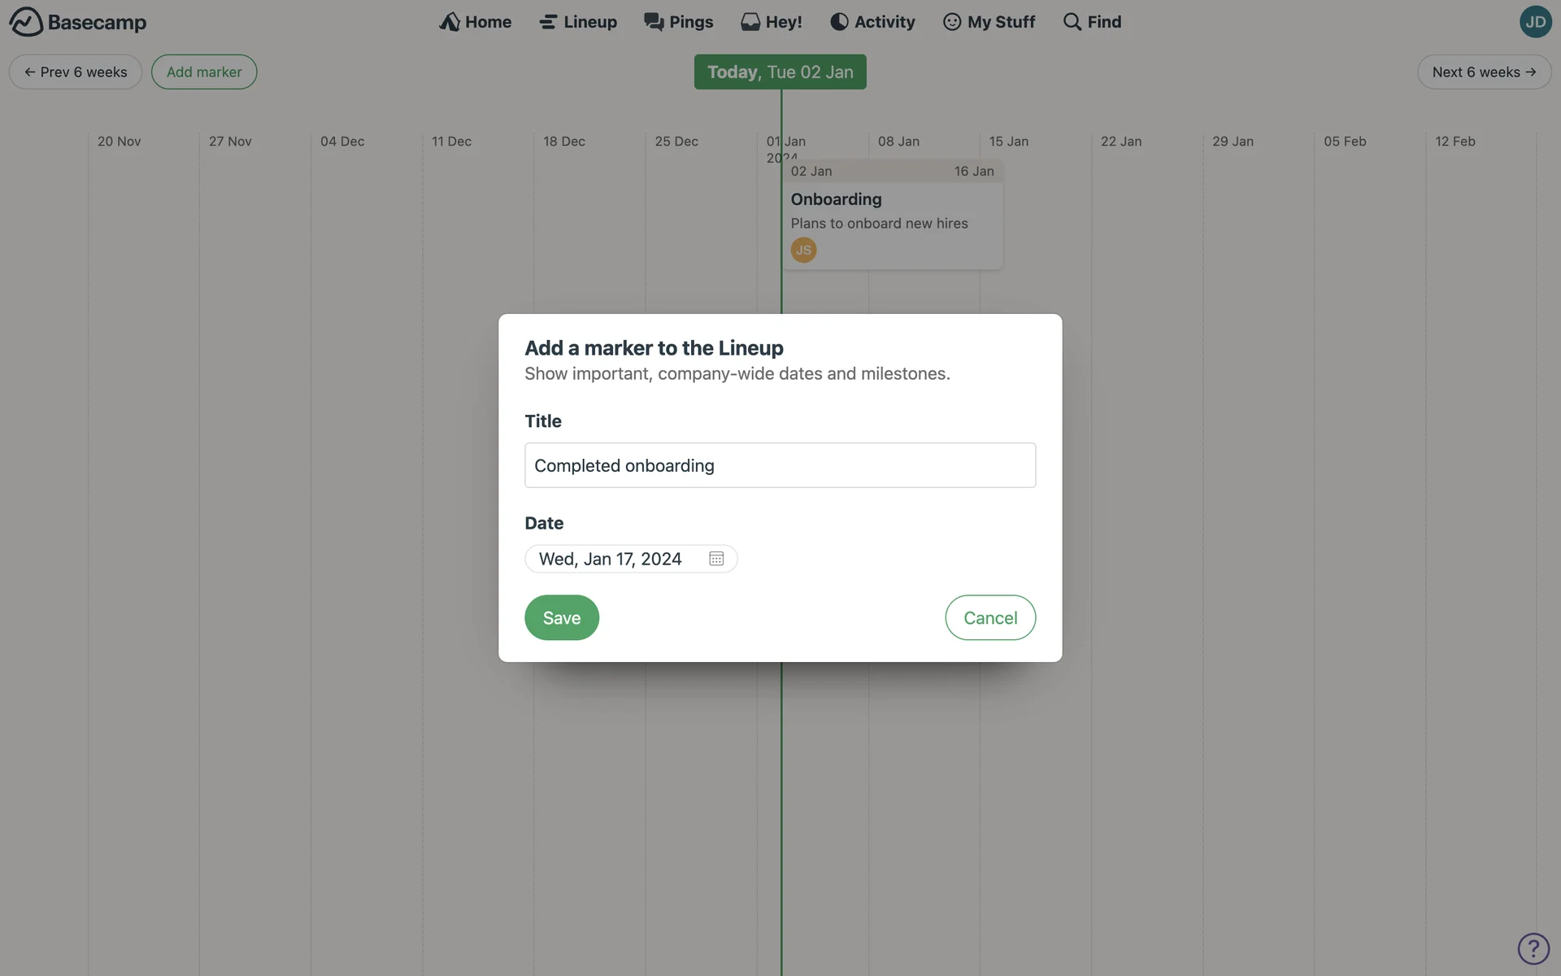Click the Find magnifying glass icon
The image size is (1561, 976).
click(x=1072, y=22)
